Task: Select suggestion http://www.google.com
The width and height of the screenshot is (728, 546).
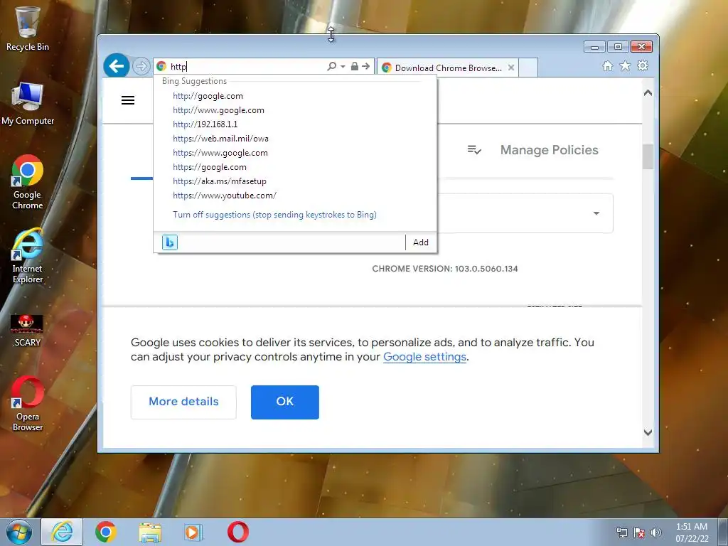Action: (218, 110)
